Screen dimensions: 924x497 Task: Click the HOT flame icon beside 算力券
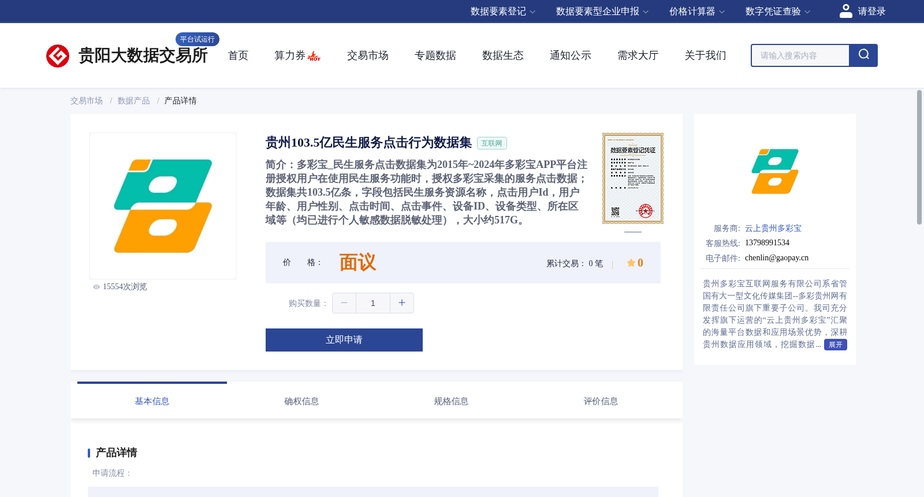[x=314, y=56]
